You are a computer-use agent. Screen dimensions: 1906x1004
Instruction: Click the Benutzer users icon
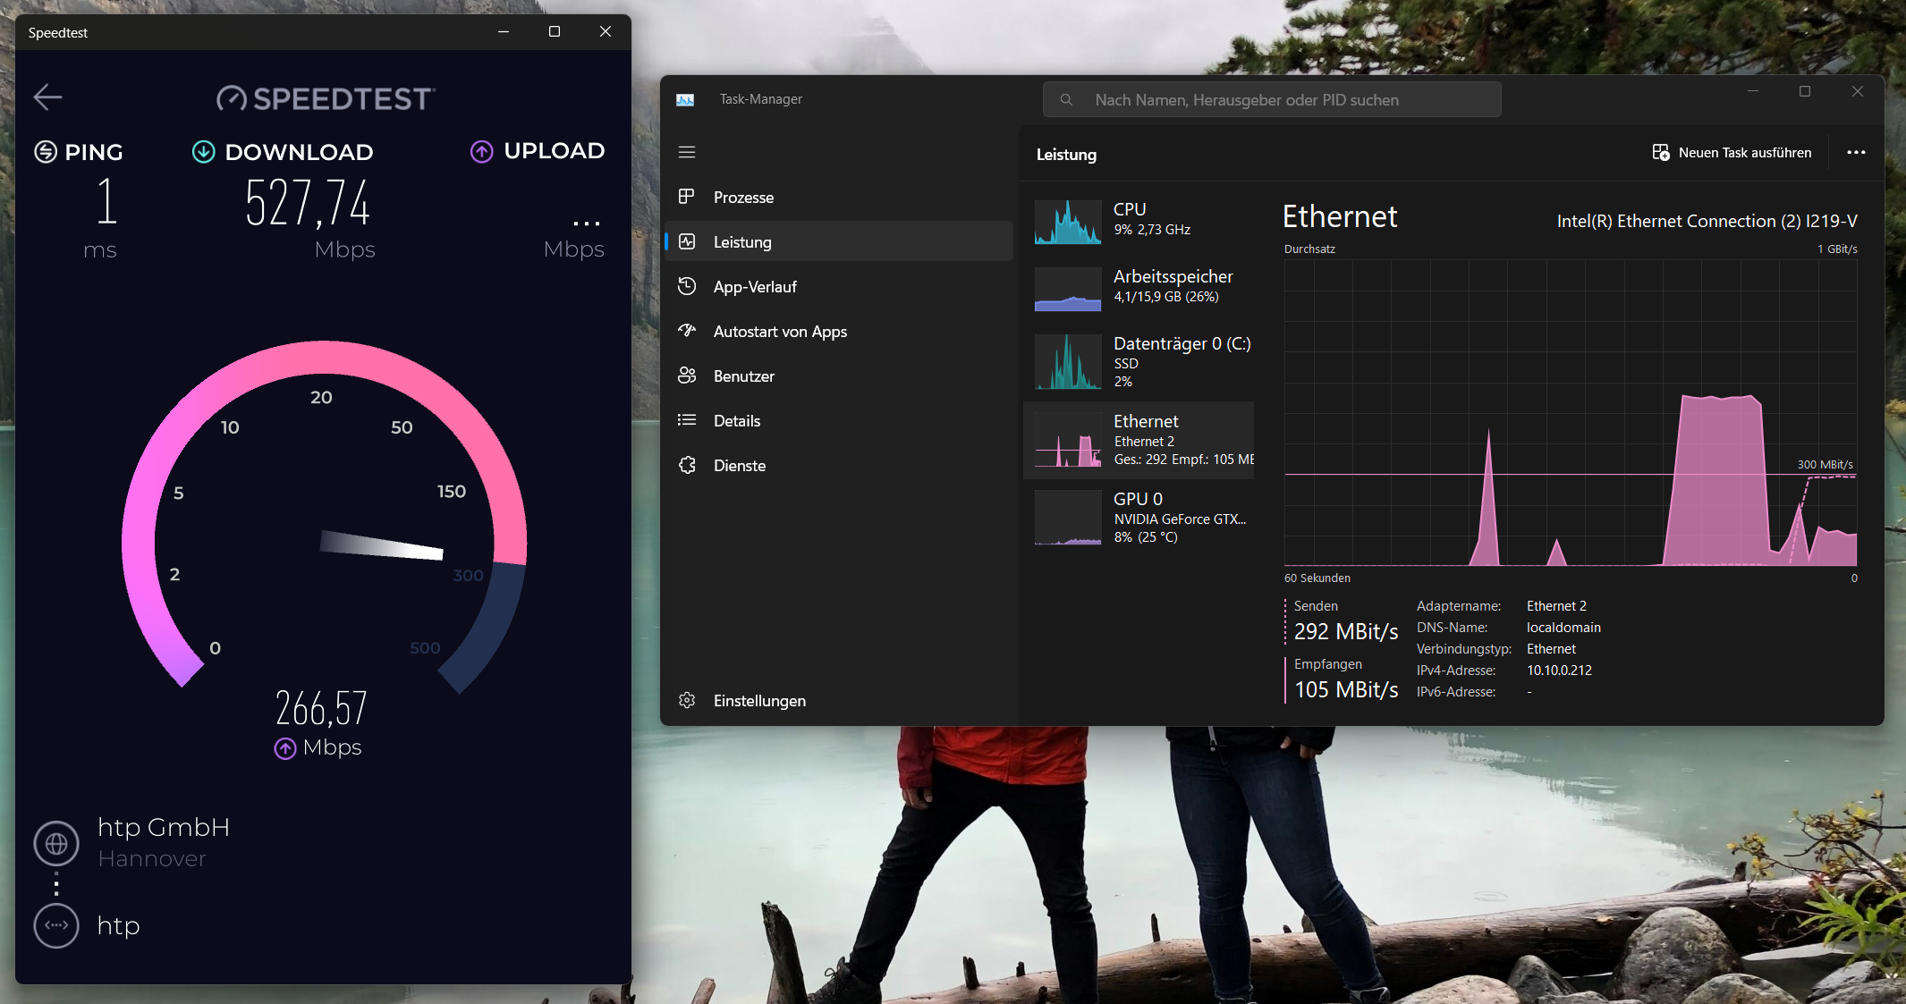tap(687, 375)
